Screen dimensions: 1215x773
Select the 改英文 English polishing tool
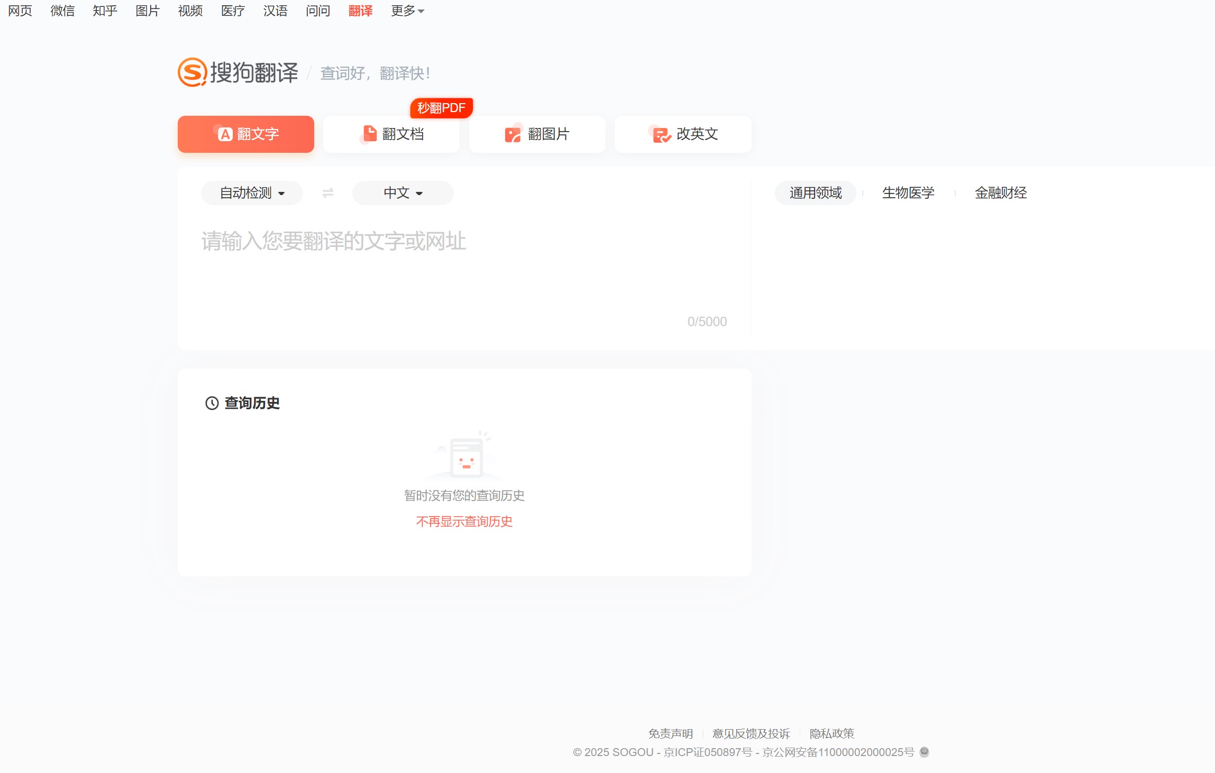click(x=682, y=134)
